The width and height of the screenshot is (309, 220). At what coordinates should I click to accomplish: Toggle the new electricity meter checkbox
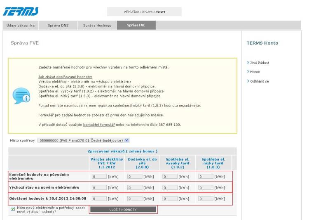pyautogui.click(x=12, y=208)
